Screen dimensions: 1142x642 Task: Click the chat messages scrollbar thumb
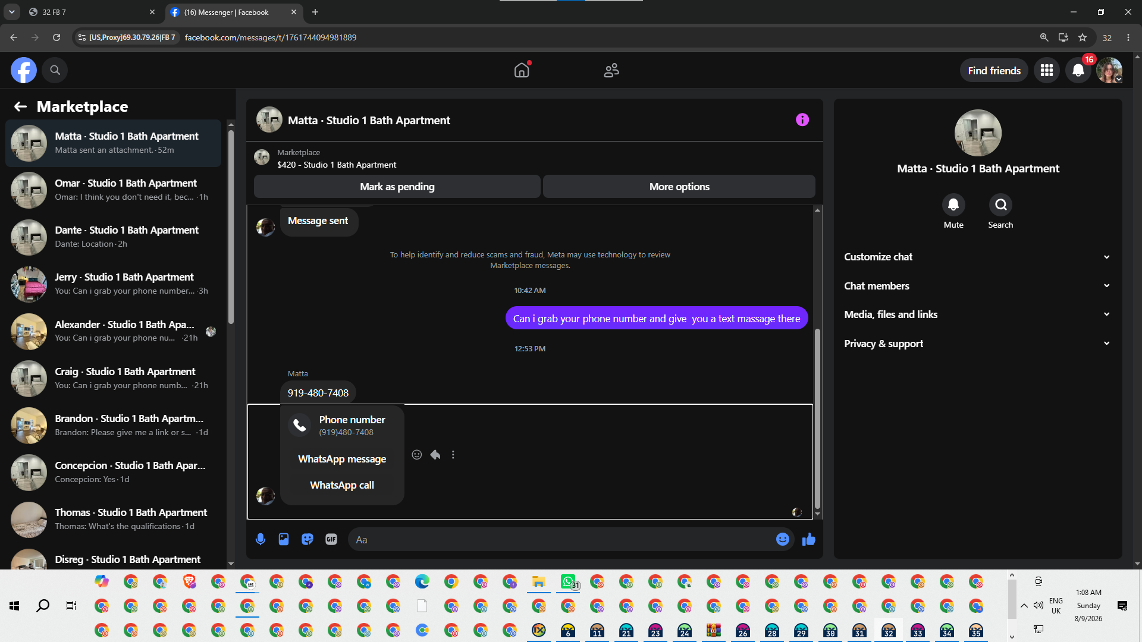click(817, 418)
